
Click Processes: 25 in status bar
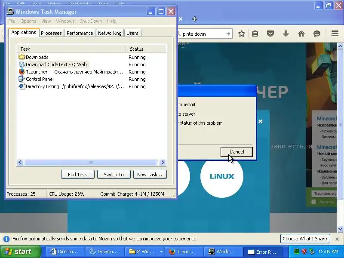21,194
